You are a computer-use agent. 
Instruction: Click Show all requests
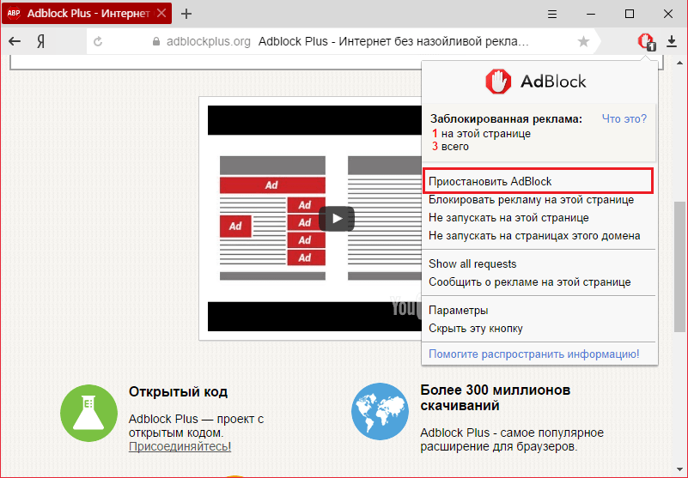coord(472,263)
